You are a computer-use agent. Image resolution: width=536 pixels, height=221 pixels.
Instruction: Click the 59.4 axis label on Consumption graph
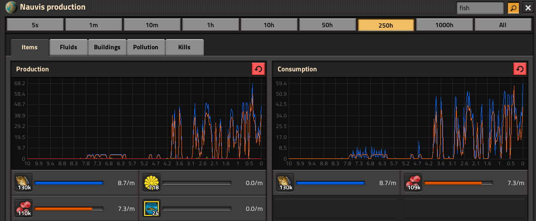280,83
